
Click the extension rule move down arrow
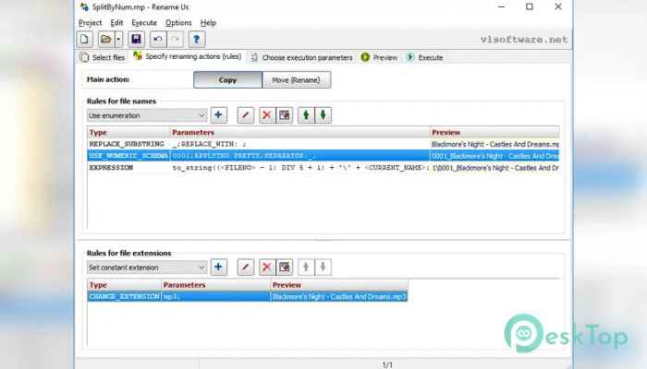pyautogui.click(x=323, y=268)
